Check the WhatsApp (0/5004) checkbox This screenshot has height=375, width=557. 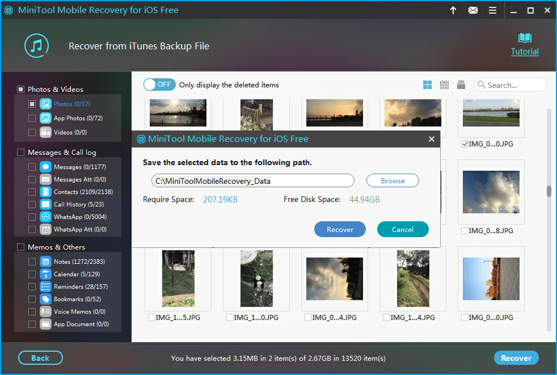32,217
